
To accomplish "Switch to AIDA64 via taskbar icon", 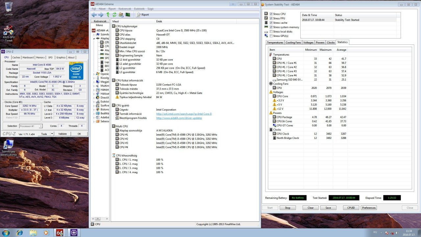I will tap(60, 233).
